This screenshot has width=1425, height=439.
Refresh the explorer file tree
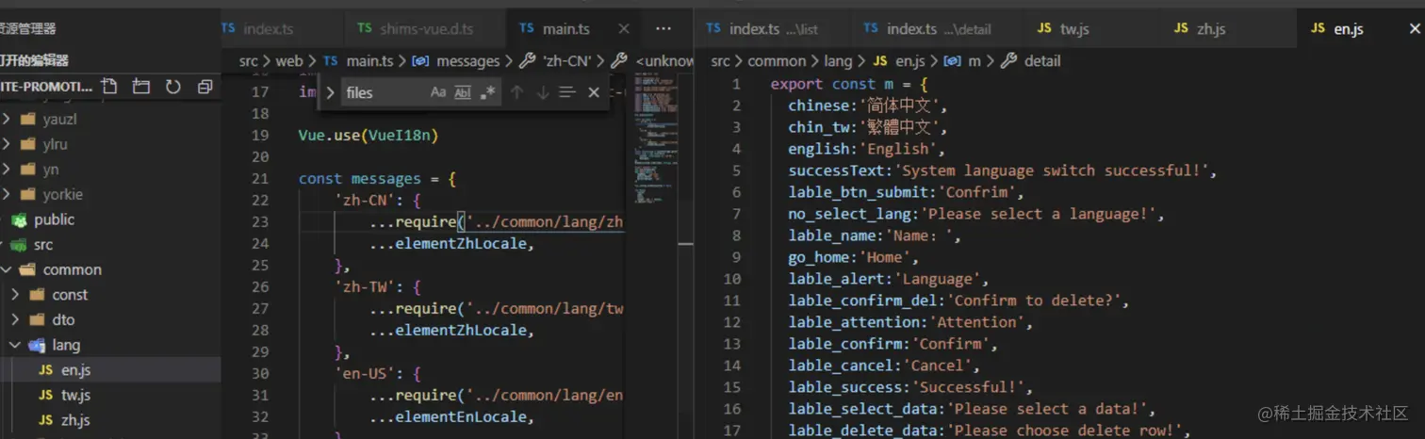pos(173,87)
